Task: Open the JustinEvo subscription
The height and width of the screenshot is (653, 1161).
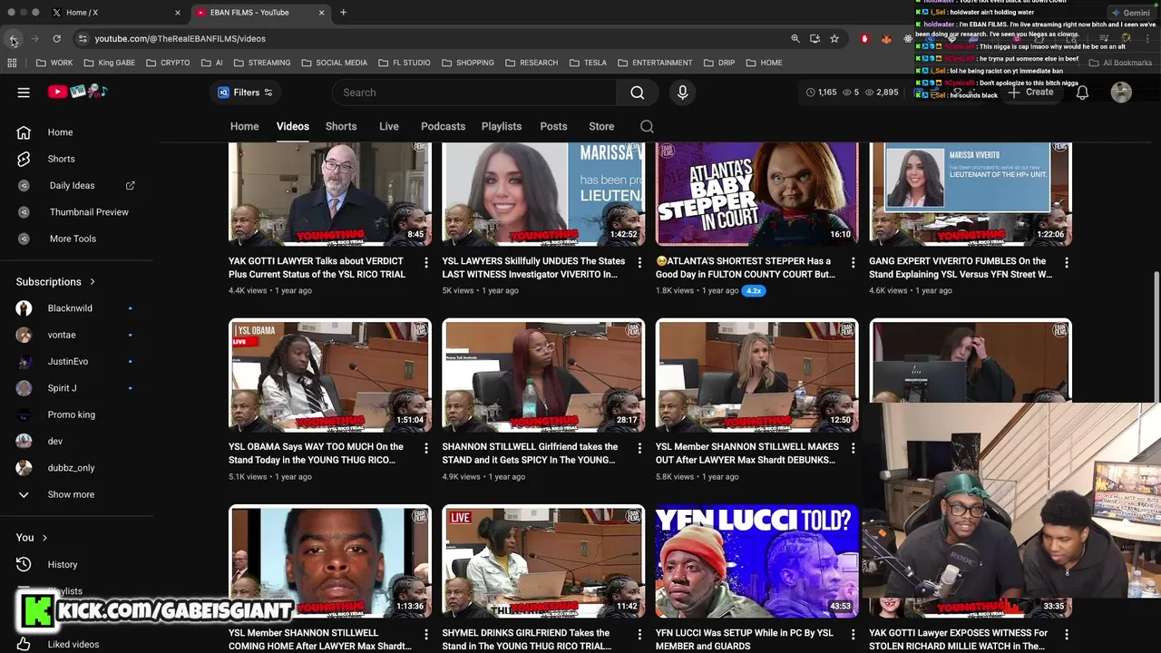Action: coord(76,361)
